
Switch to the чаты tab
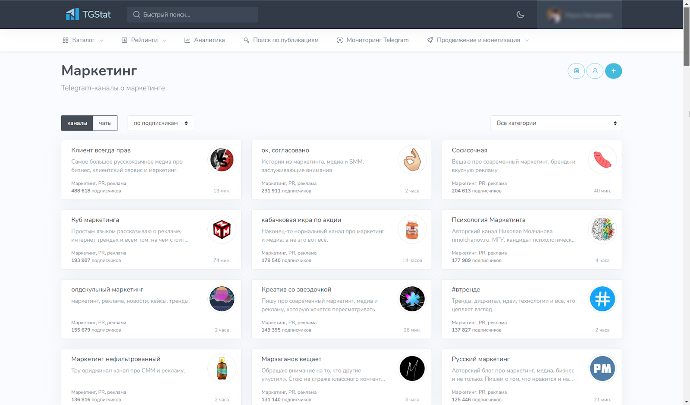tap(105, 123)
